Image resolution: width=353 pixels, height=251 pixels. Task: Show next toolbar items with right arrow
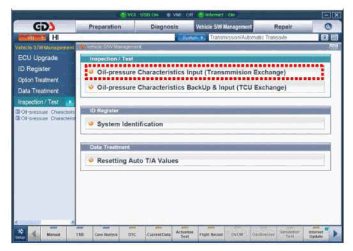[335, 234]
